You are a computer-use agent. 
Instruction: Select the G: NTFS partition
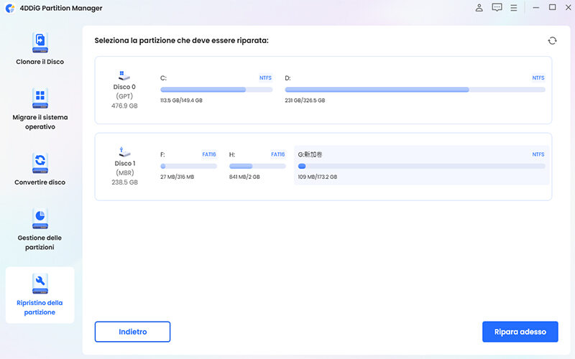click(421, 166)
